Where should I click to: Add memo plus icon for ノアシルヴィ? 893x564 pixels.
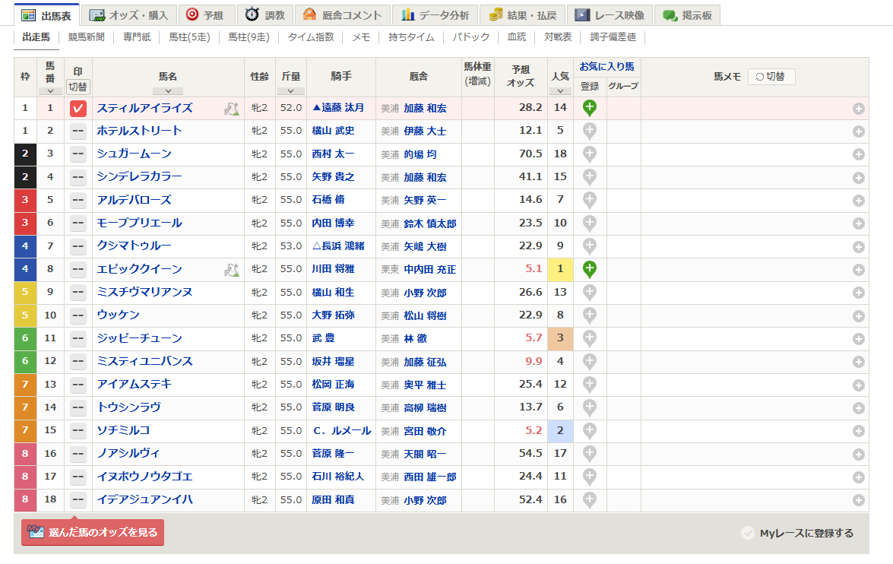859,454
